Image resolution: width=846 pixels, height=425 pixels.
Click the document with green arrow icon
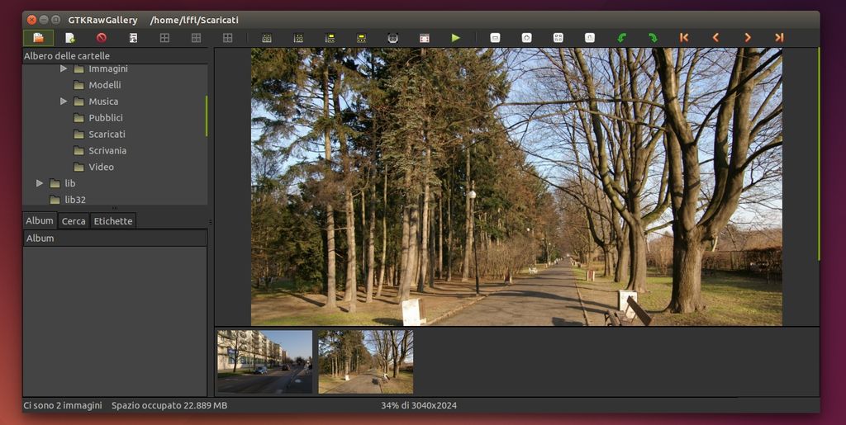[x=70, y=38]
